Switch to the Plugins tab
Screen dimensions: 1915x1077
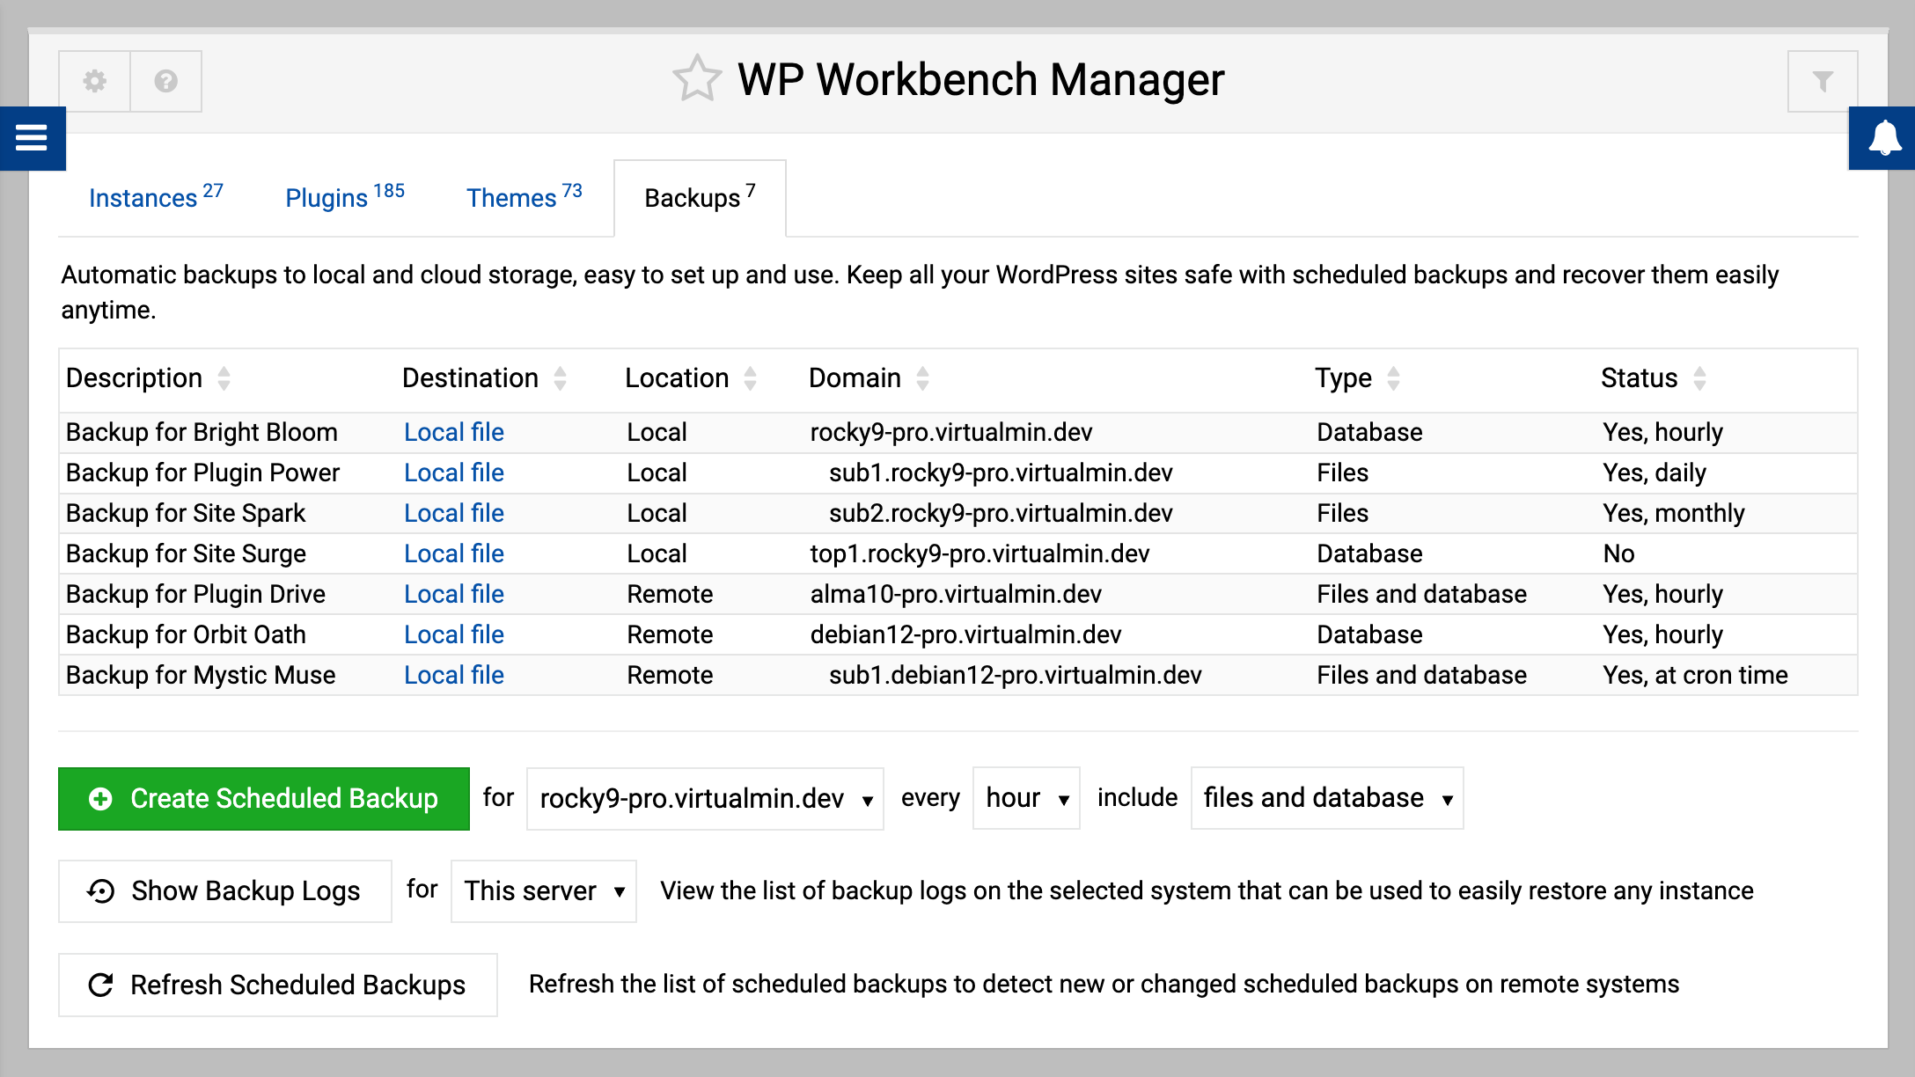point(345,198)
